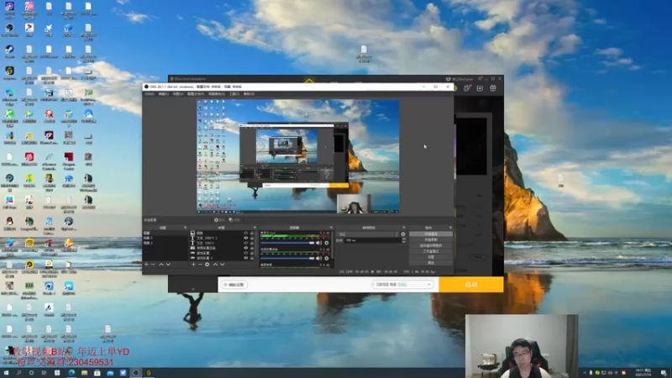Open the Windows Start menu
672x378 pixels.
6,373
